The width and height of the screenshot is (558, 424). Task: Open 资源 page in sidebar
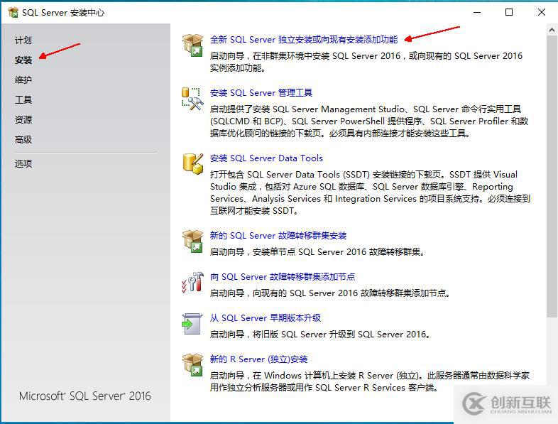[x=23, y=119]
